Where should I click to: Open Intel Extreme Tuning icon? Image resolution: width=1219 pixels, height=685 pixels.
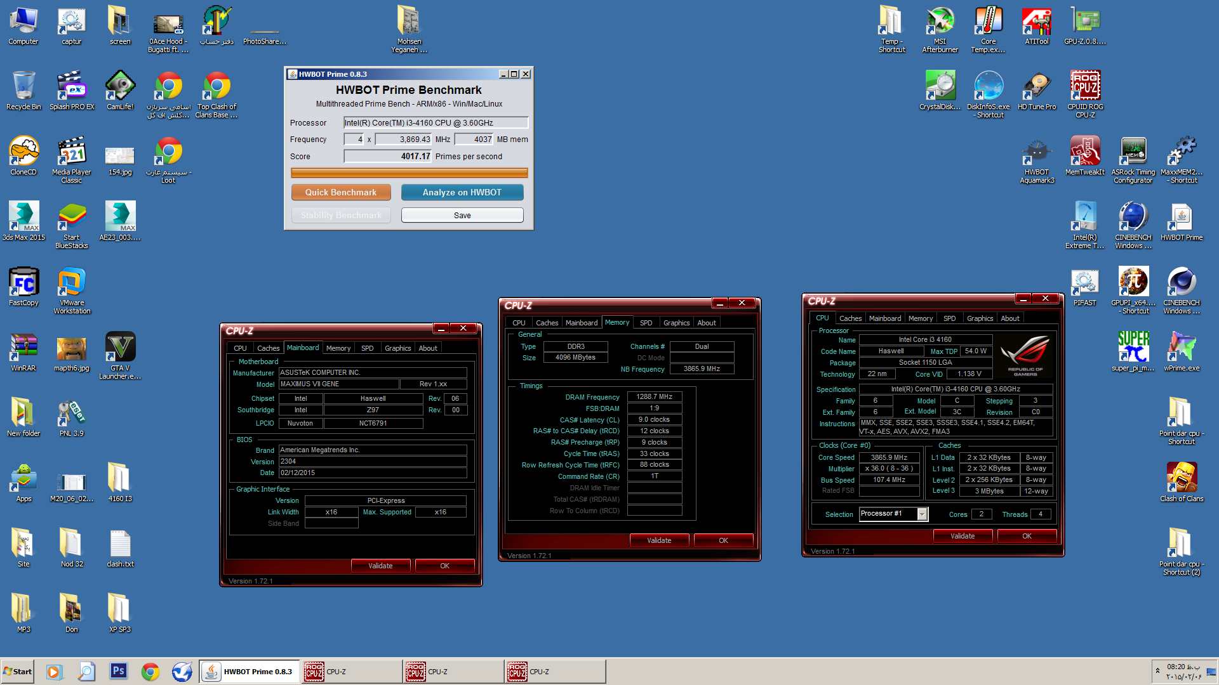(1084, 225)
